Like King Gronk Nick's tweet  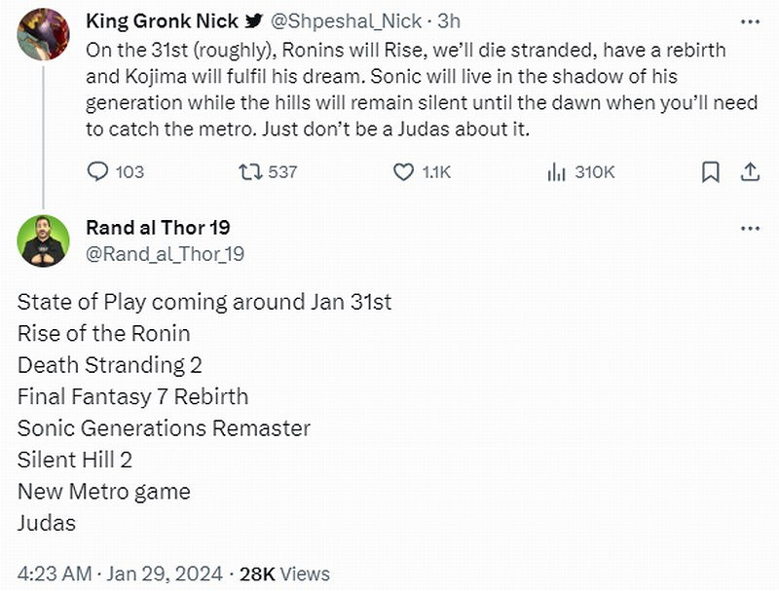pyautogui.click(x=404, y=172)
